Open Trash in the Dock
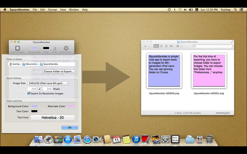This screenshot has height=154, width=247. [x=209, y=139]
